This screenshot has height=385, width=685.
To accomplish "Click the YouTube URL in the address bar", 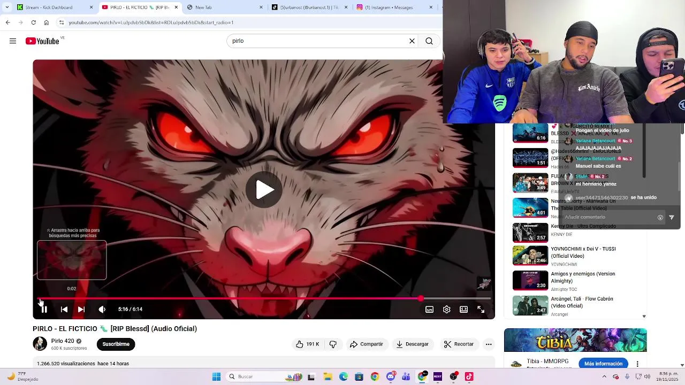I will pyautogui.click(x=151, y=22).
